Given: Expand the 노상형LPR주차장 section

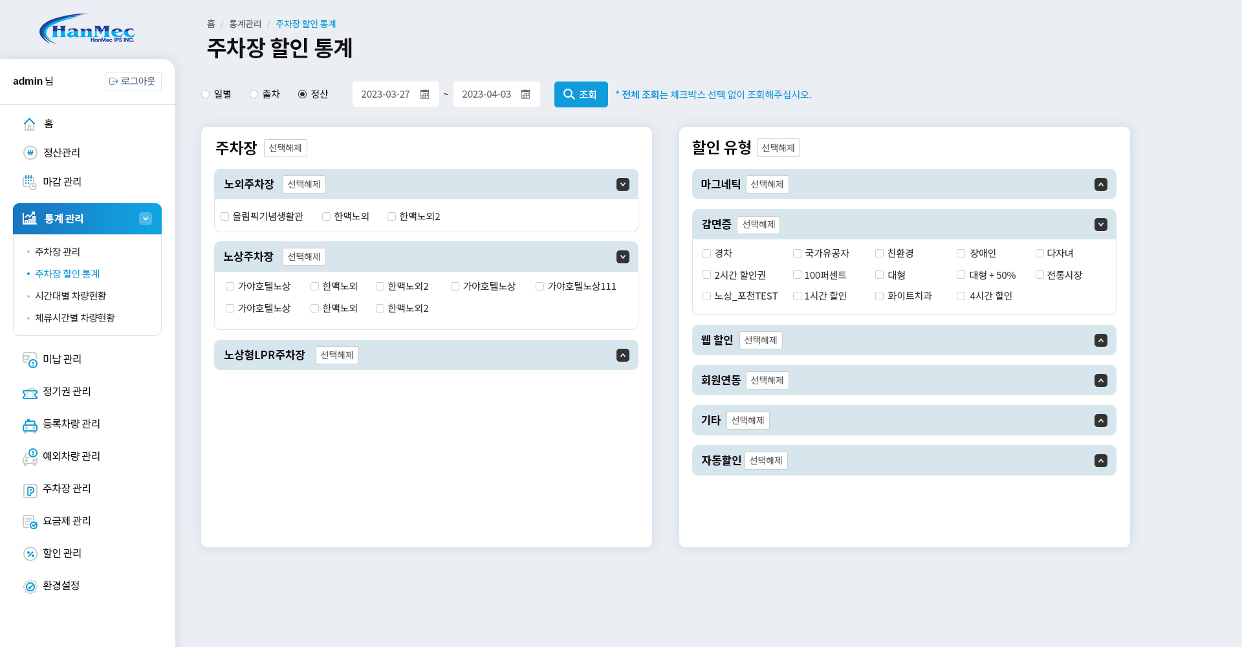Looking at the screenshot, I should [x=622, y=355].
